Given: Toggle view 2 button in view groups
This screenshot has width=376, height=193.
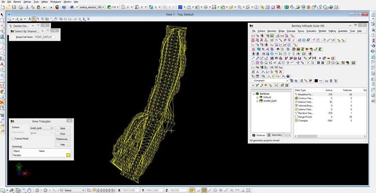Looking at the screenshot, I should 97,191.
